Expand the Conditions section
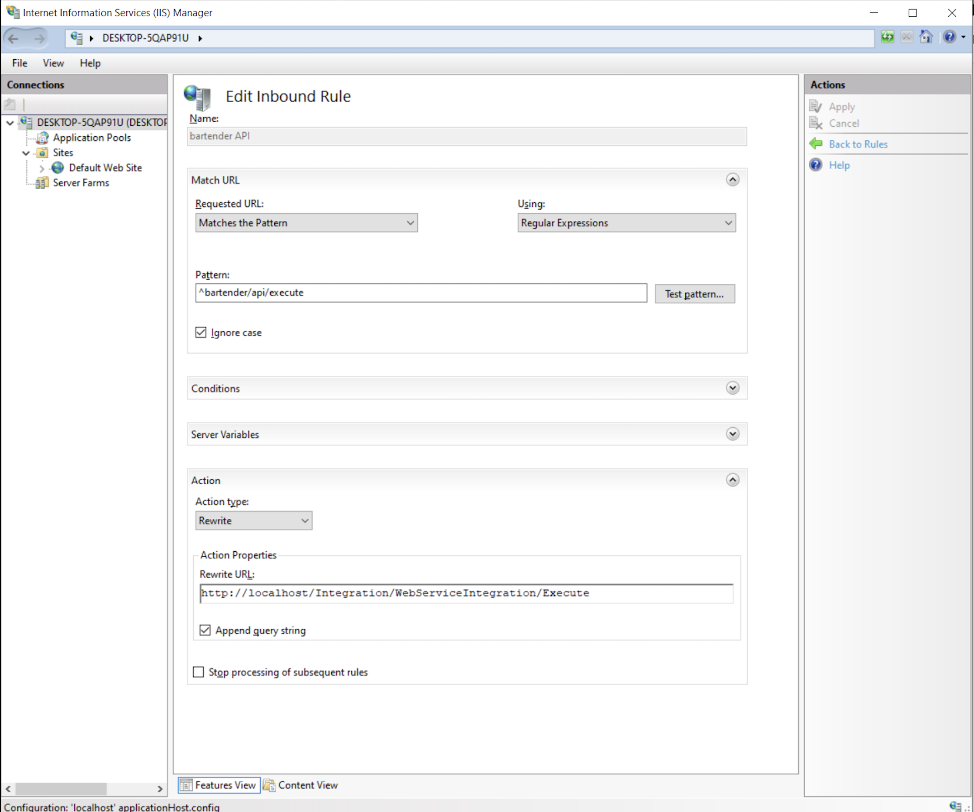 732,388
